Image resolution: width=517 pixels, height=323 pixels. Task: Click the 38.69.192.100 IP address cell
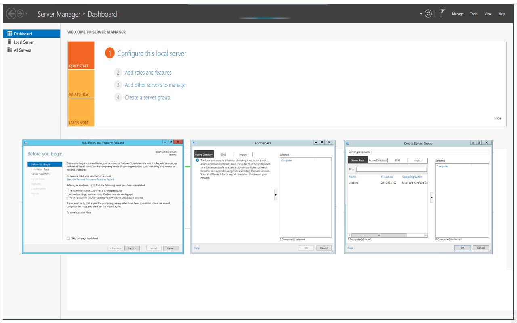coord(389,183)
